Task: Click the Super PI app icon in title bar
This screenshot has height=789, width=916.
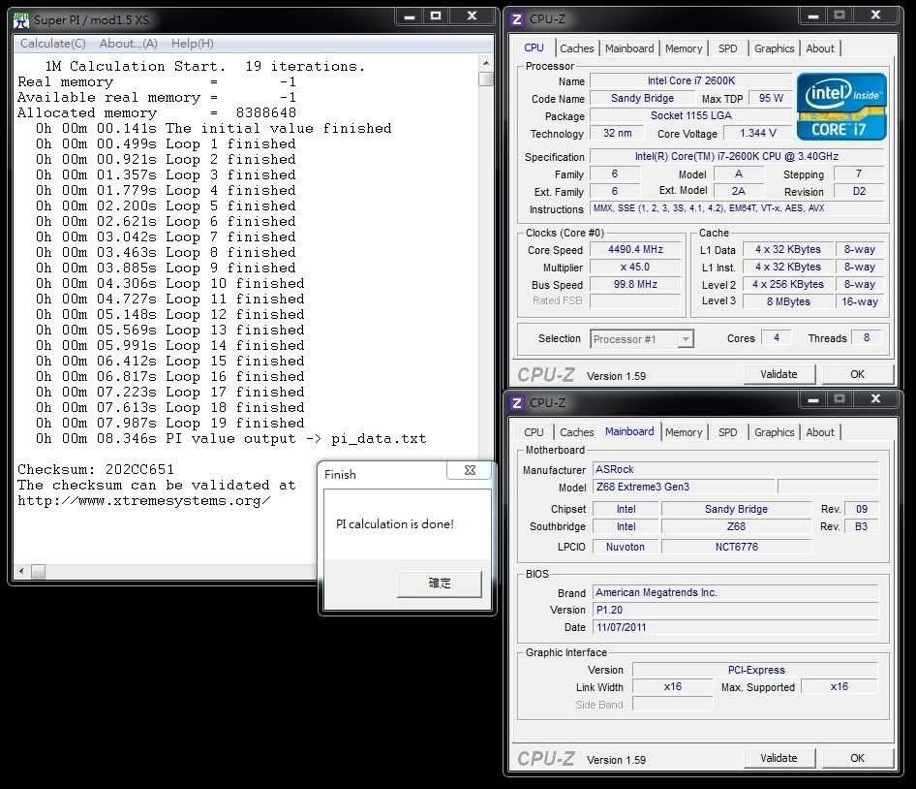Action: (x=21, y=20)
